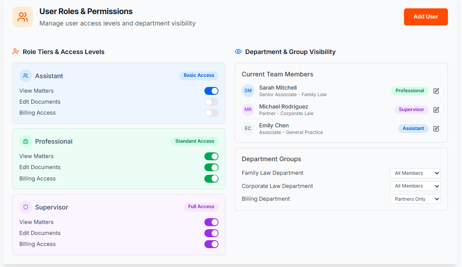The width and height of the screenshot is (462, 267).
Task: Click the users icon in page header
Action: (22, 17)
